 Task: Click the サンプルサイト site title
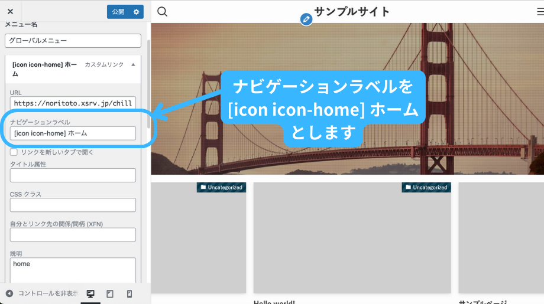[351, 11]
